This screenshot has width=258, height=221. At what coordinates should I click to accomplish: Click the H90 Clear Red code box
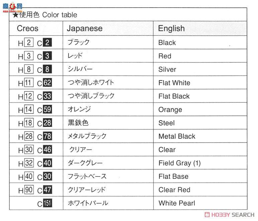[x=29, y=190]
